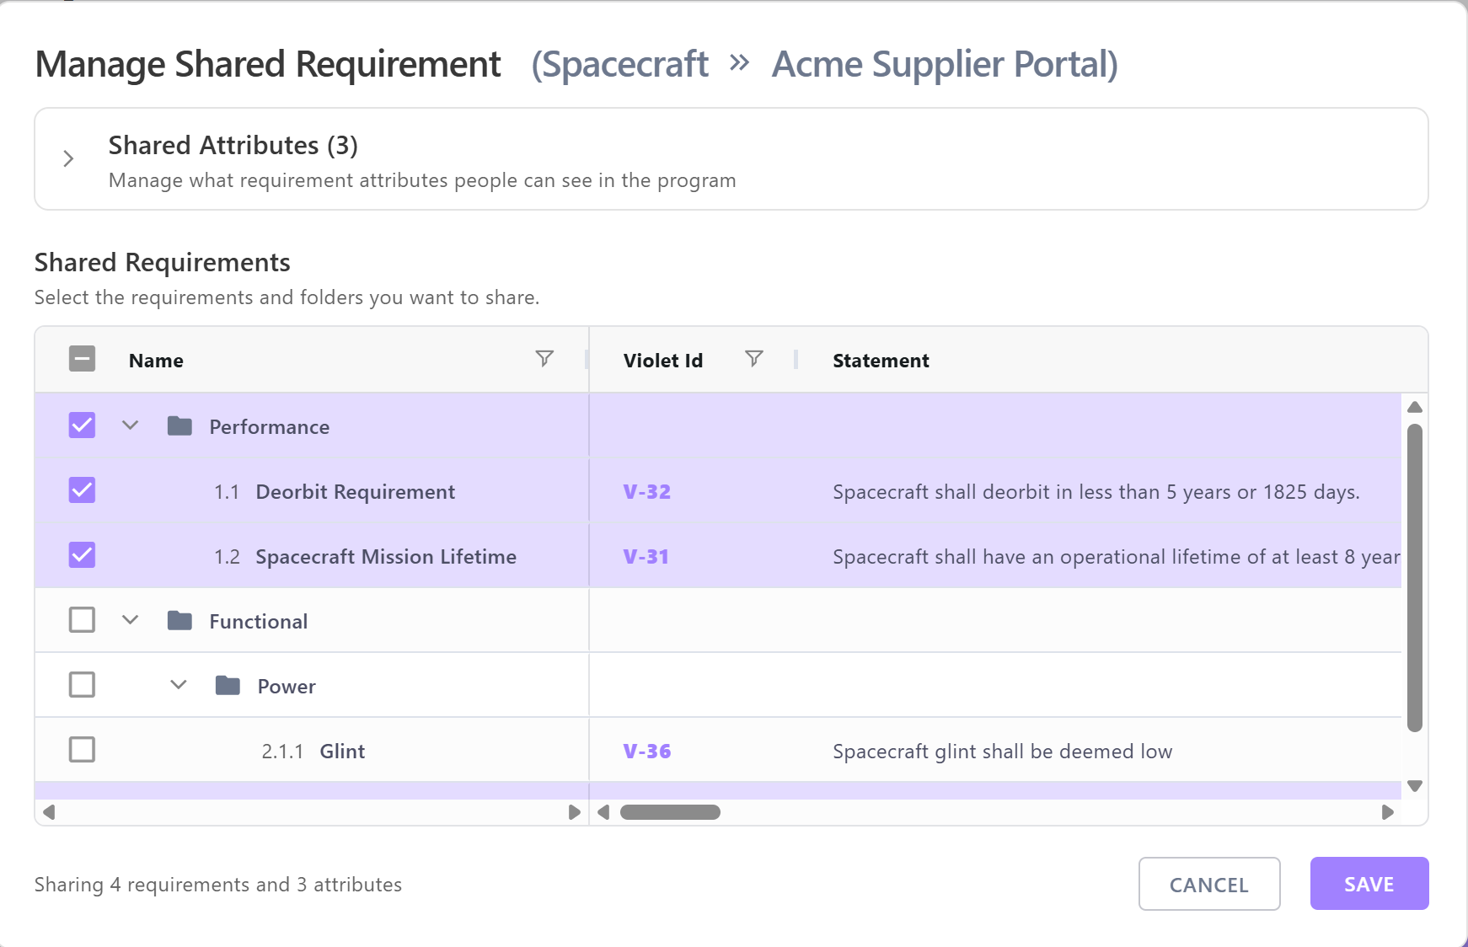This screenshot has height=947, width=1468.
Task: Uncheck the Deorbit Requirement checkbox
Action: 82,490
